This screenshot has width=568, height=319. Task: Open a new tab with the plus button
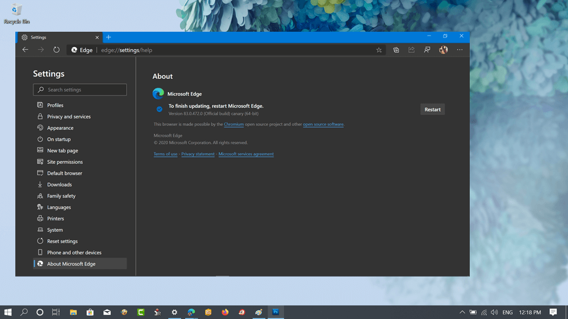coord(108,37)
